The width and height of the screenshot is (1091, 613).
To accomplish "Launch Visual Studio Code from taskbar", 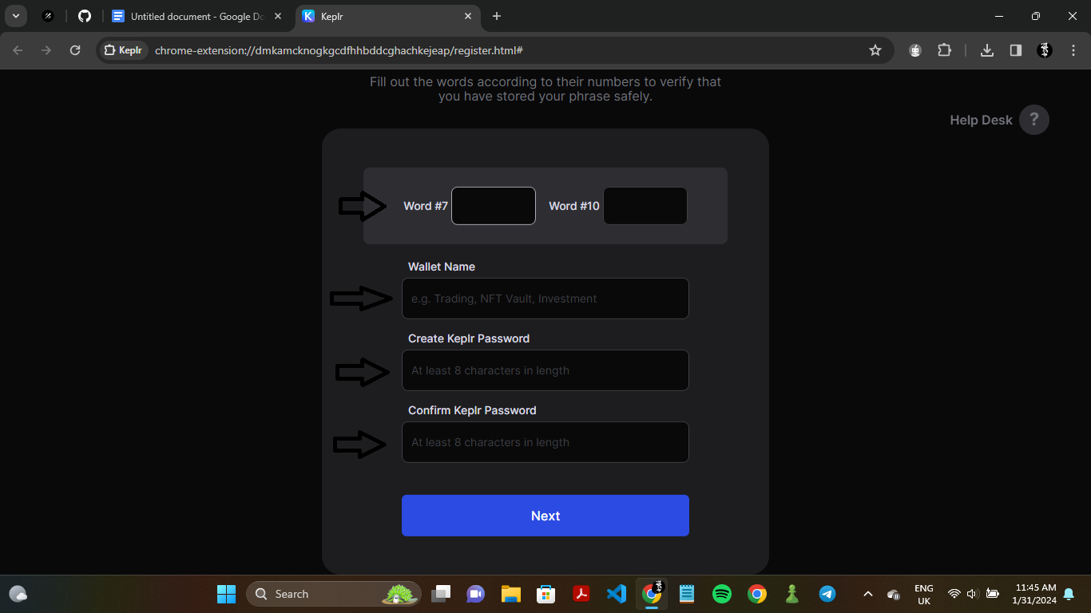I will click(617, 594).
